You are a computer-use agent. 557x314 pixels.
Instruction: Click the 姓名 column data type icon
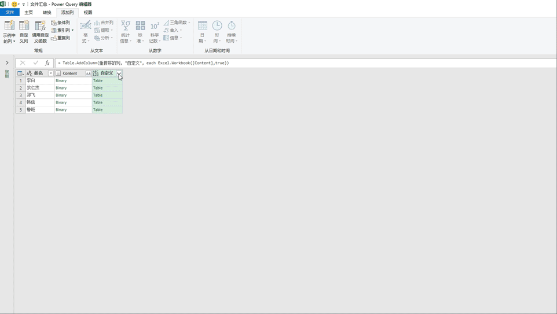(29, 73)
